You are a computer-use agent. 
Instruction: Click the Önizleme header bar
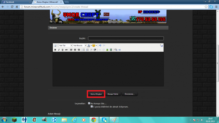pyautogui.click(x=108, y=28)
